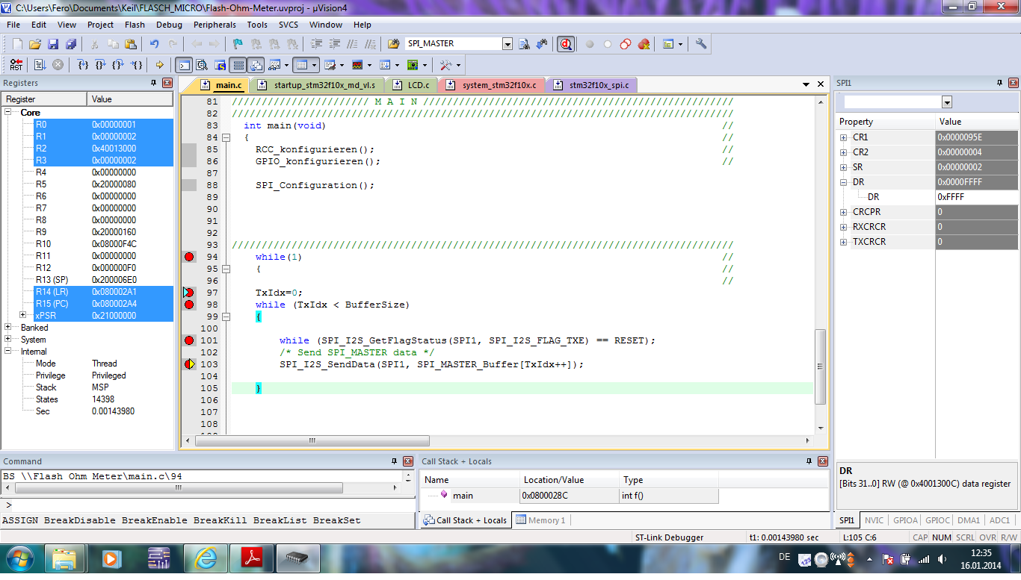The width and height of the screenshot is (1021, 580).
Task: Toggle the breakpoint on line 98
Action: point(189,305)
